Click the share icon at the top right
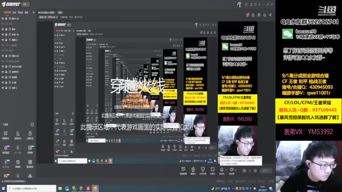 pos(271,15)
